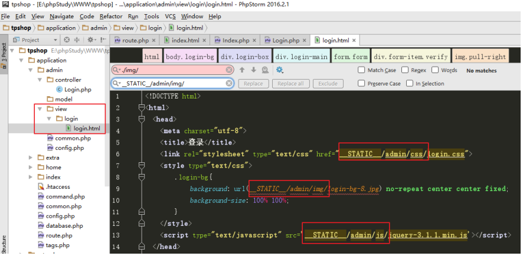Screen dimensions: 523x256
Task: Close the index.html editor tab
Action: pyautogui.click(x=204, y=40)
